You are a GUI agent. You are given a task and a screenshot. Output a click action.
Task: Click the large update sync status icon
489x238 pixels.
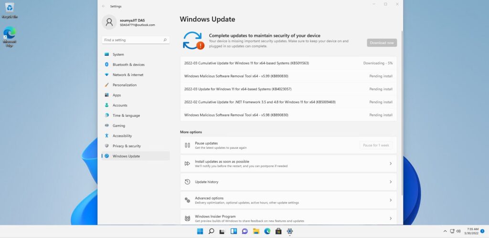[193, 41]
